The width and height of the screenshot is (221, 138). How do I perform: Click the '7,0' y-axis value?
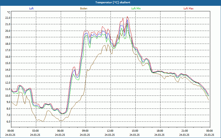tap(8, 115)
